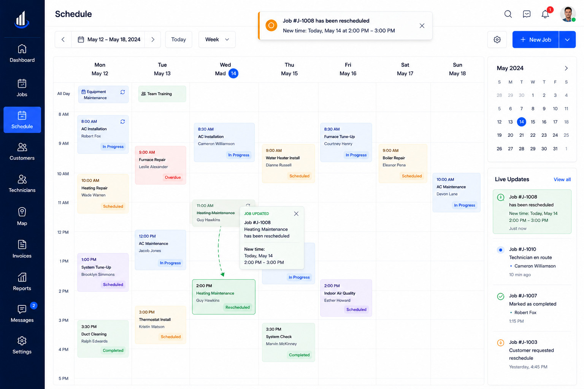
Task: Open Equipment Maintenance all-day event
Action: (103, 95)
